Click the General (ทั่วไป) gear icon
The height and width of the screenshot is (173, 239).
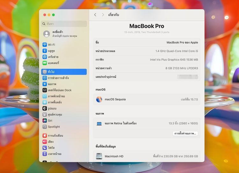coord(45,72)
